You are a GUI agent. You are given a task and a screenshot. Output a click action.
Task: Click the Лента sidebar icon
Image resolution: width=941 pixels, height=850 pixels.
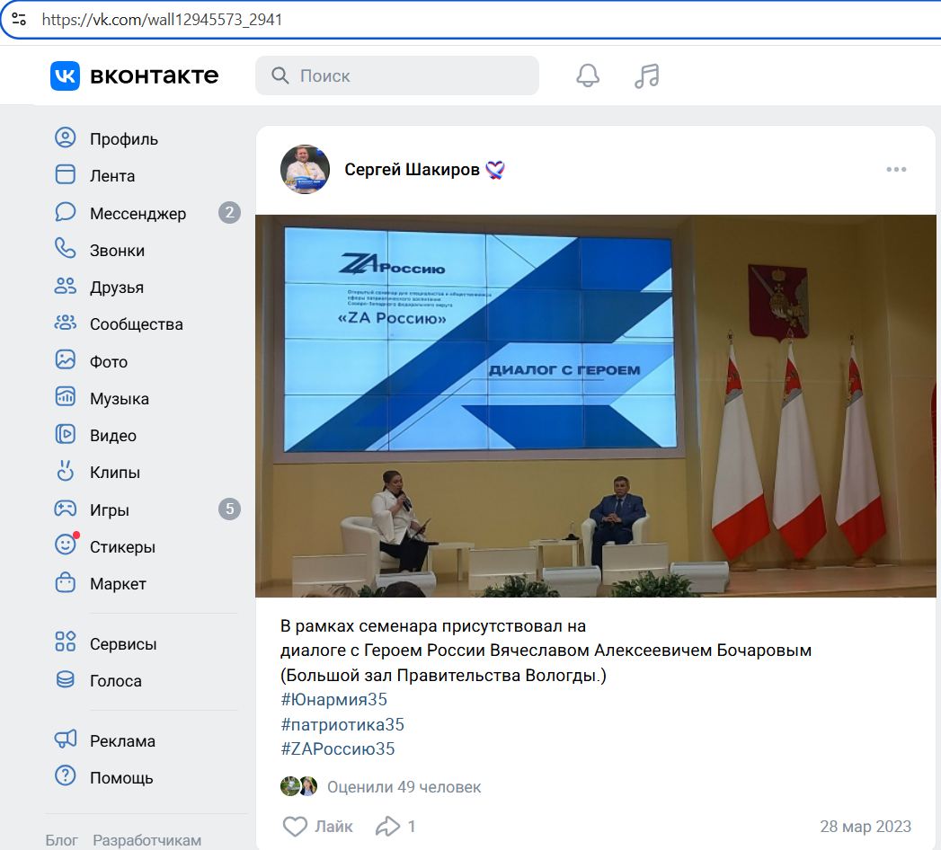(x=66, y=175)
